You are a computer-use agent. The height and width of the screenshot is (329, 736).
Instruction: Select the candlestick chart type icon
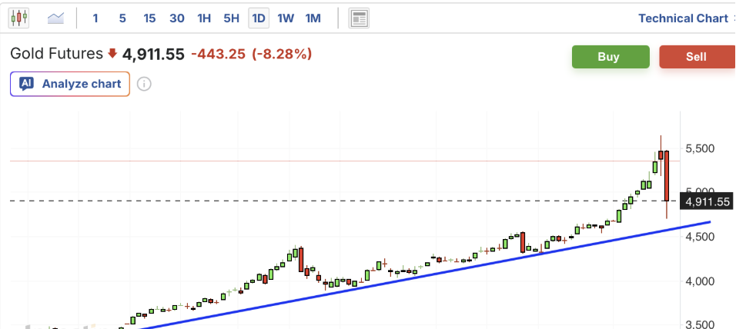(18, 18)
